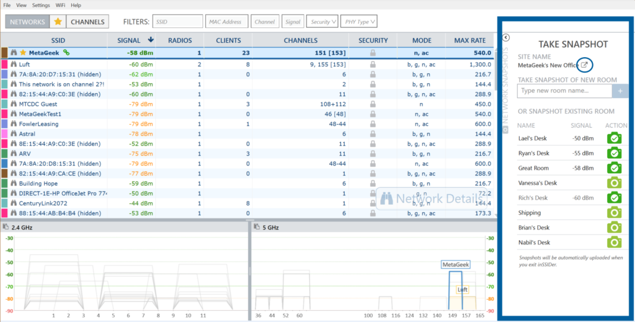
Task: Click the pink color swatch of Luft row
Action: [x=4, y=64]
